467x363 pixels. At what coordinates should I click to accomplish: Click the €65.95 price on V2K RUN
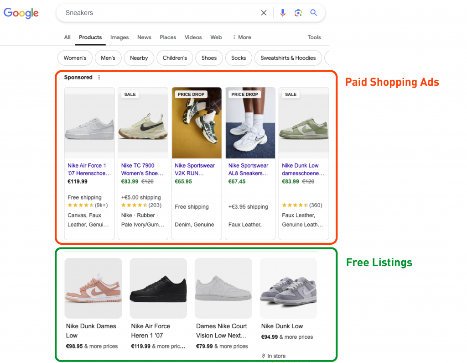click(x=183, y=181)
